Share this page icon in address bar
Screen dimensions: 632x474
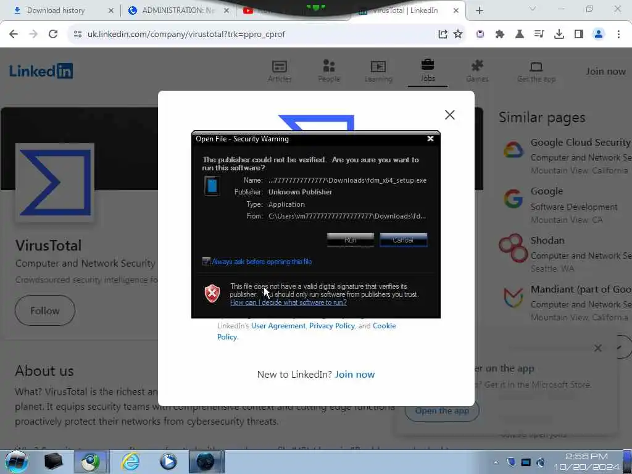coord(443,35)
